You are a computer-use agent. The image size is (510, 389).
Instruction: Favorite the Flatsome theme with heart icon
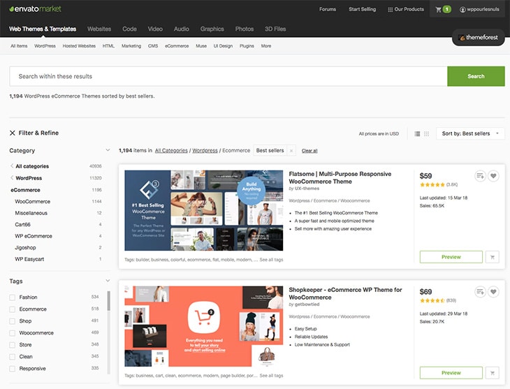coord(493,176)
